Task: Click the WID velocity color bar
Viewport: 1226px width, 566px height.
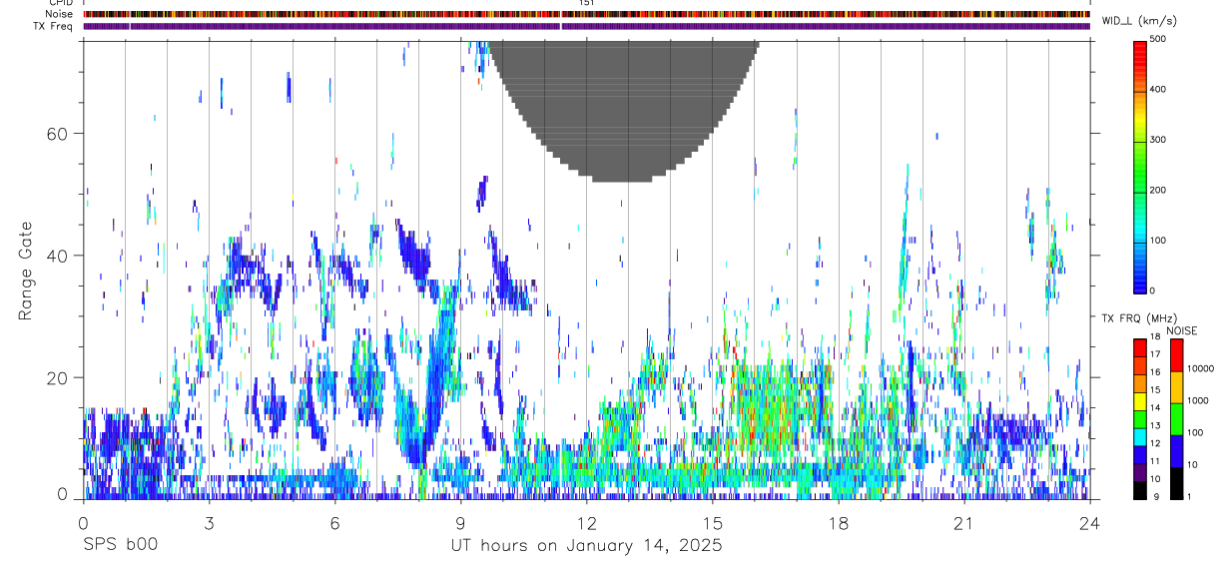Action: pyautogui.click(x=1141, y=166)
